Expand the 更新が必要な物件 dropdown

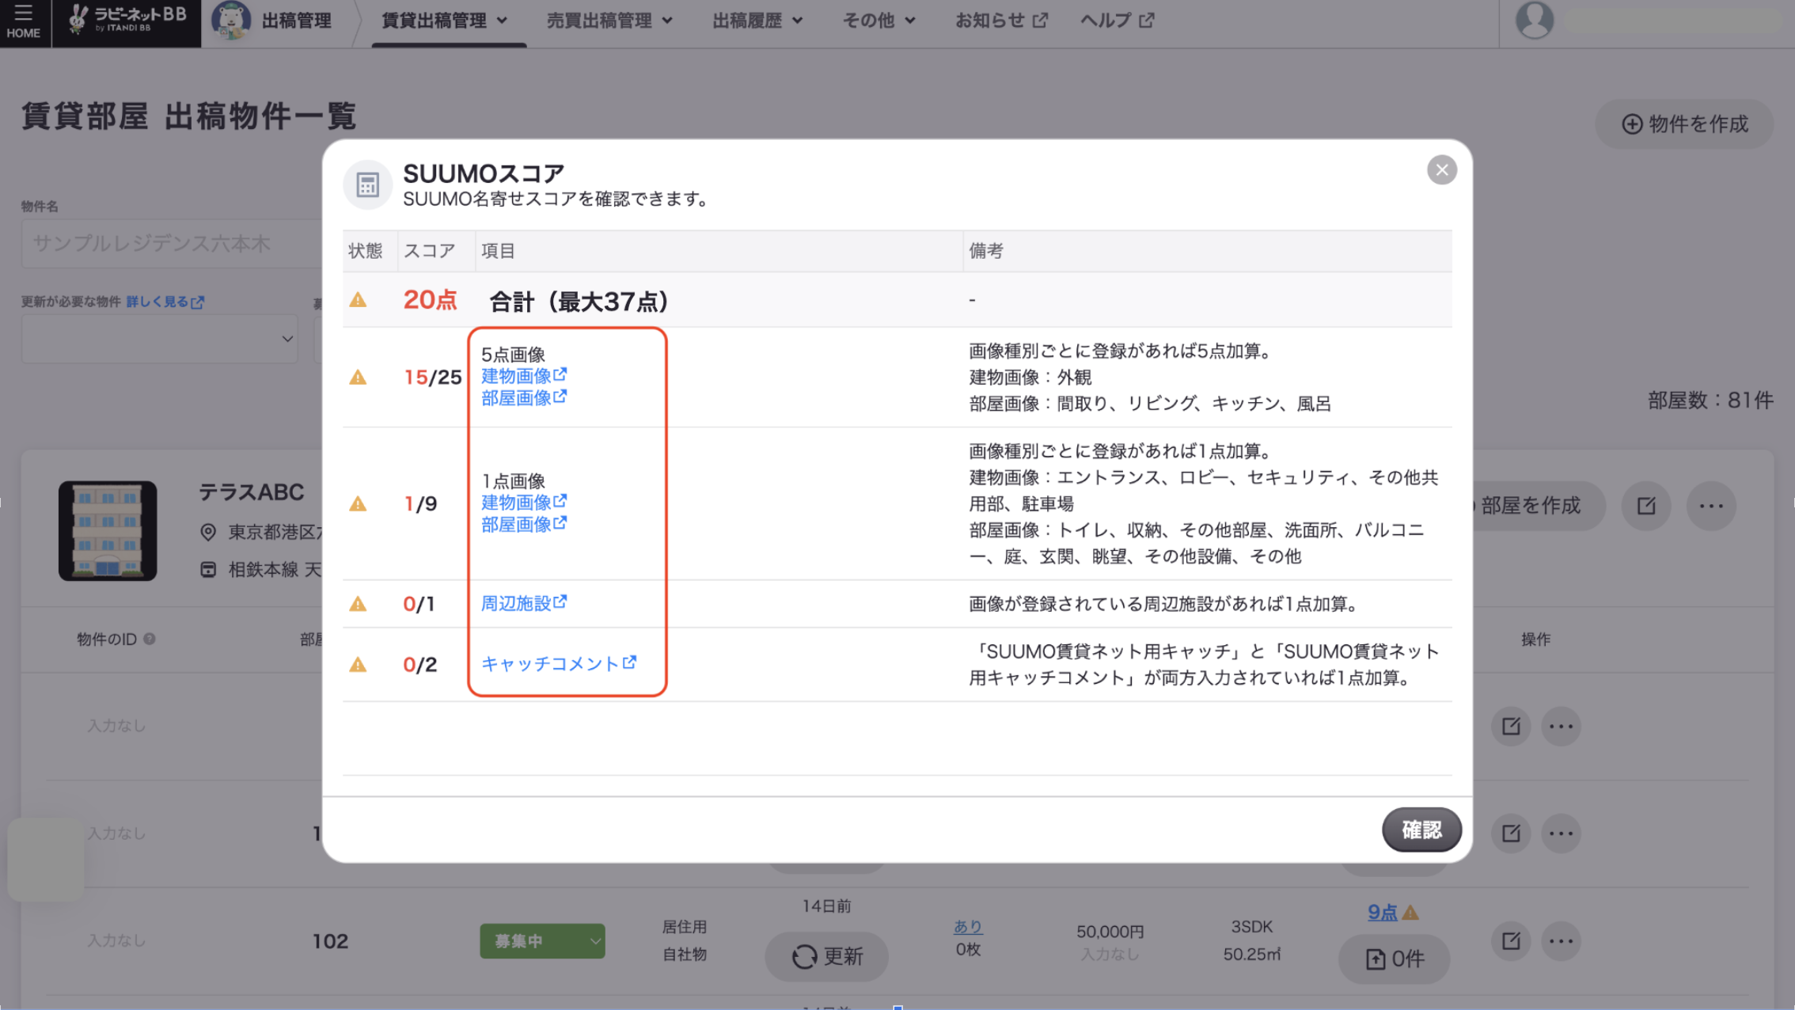tap(159, 339)
